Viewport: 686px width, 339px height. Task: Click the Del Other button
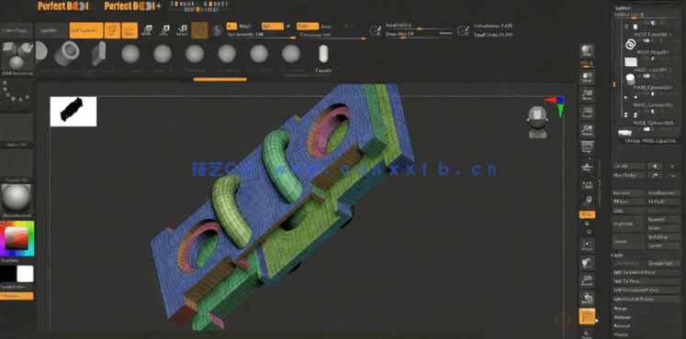tap(664, 237)
